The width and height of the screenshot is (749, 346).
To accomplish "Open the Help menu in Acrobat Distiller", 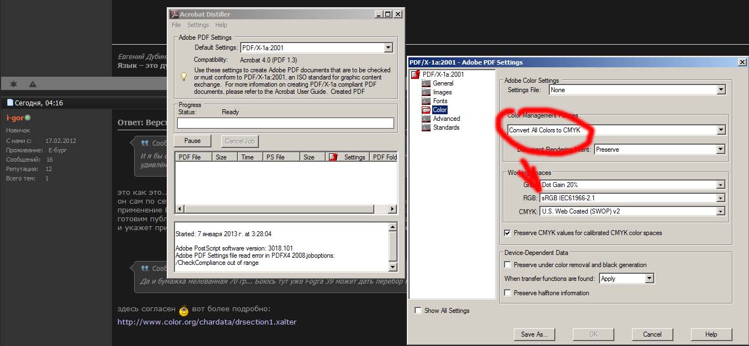I will coord(221,25).
